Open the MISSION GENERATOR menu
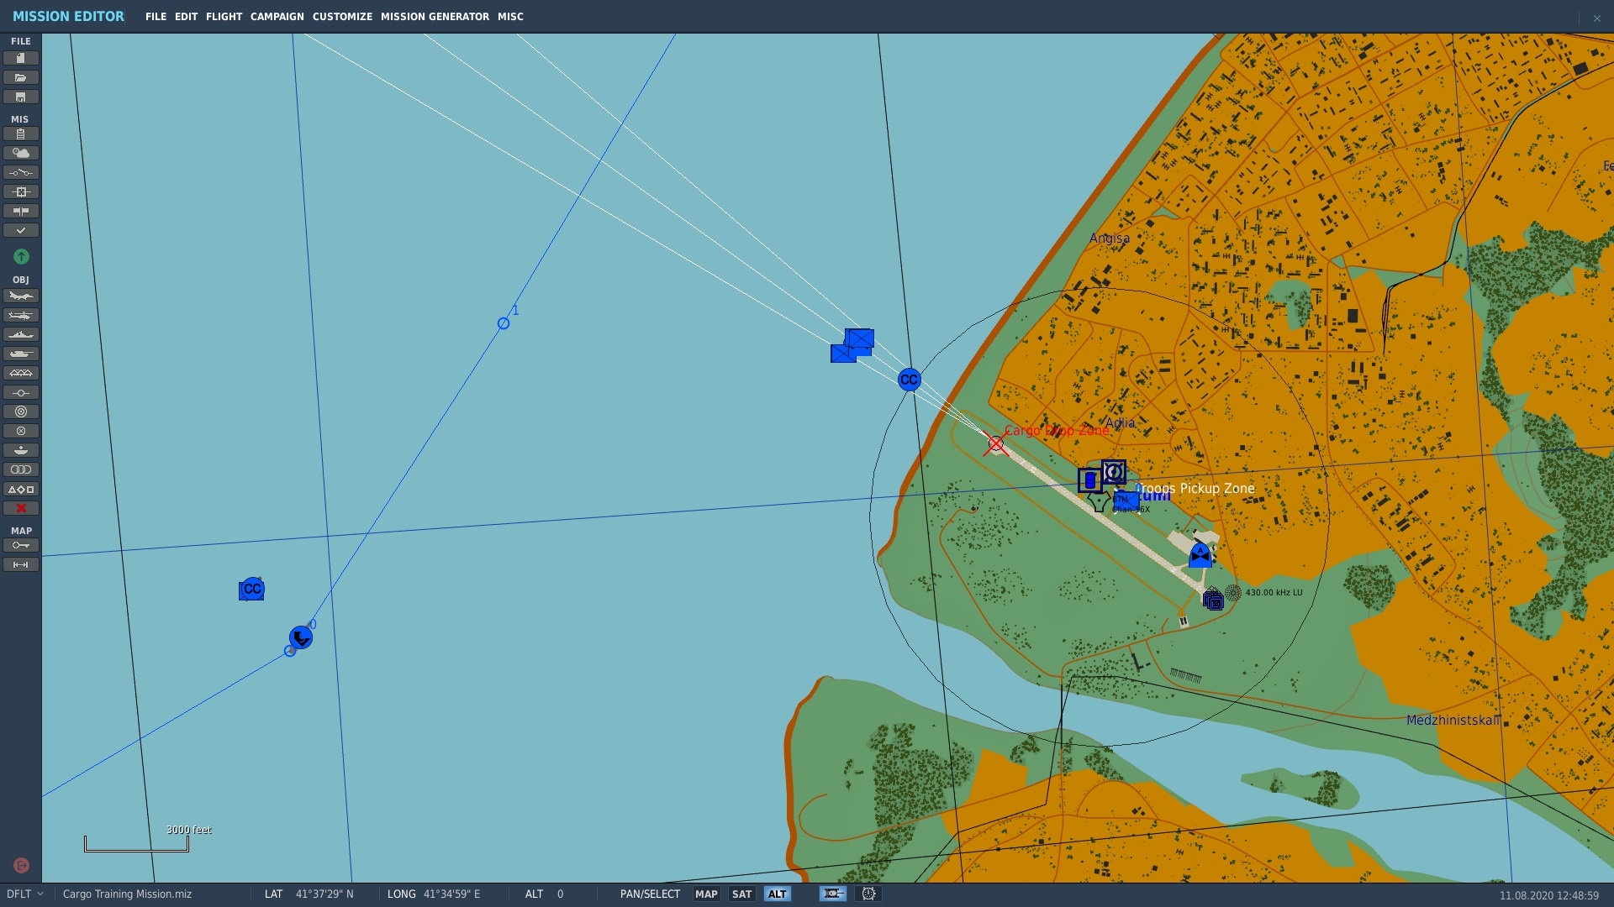The height and width of the screenshot is (907, 1614). point(435,17)
